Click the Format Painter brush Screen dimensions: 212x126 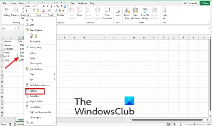[x=63, y=11]
